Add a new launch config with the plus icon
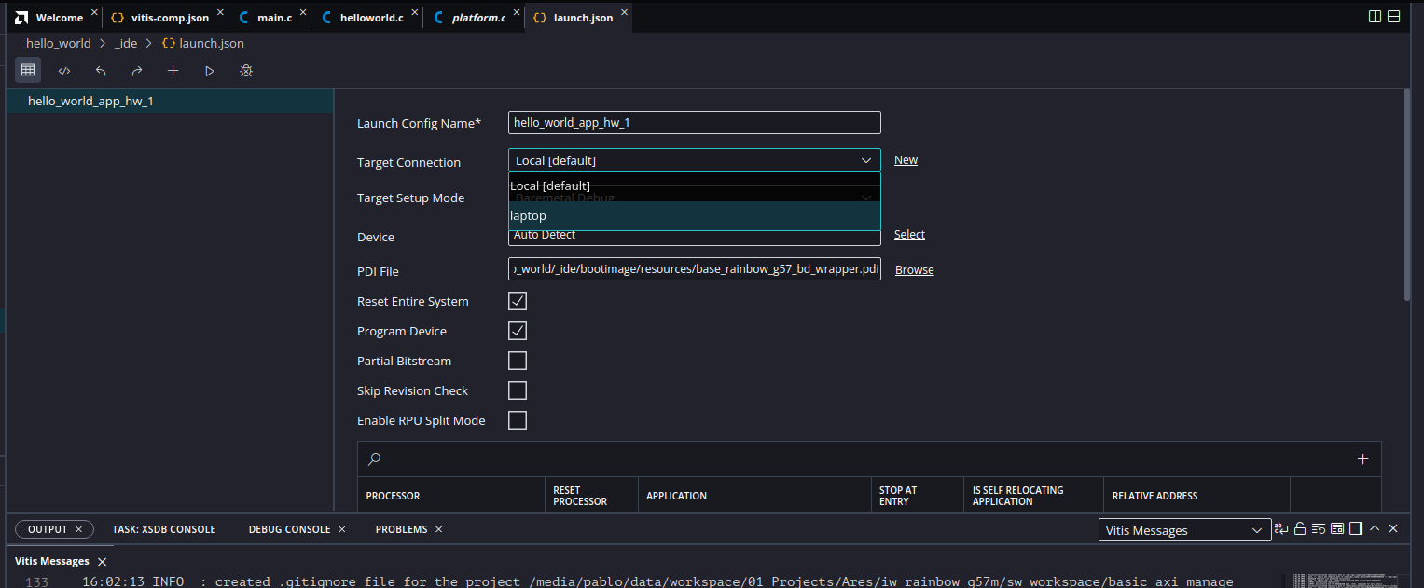This screenshot has height=588, width=1424. click(173, 70)
